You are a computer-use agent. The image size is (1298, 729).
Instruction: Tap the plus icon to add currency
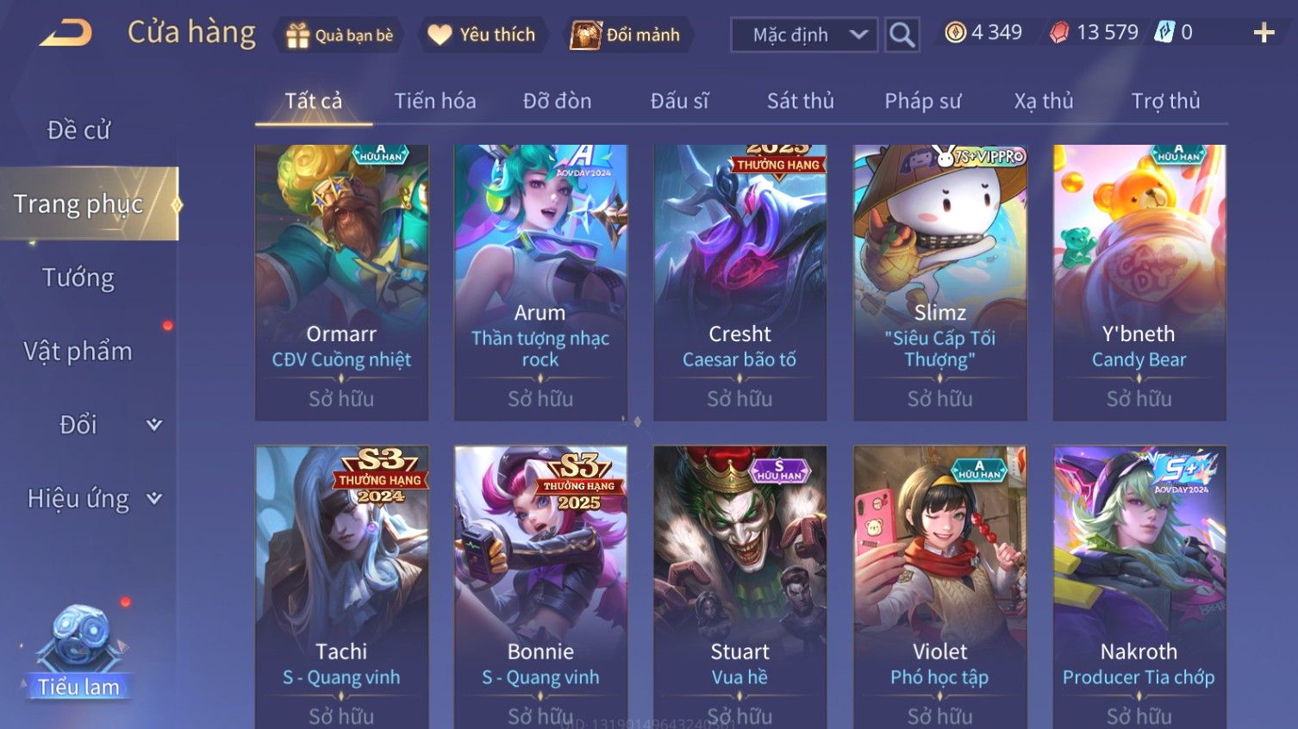pos(1264,33)
